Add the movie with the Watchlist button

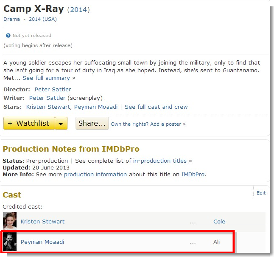pyautogui.click(x=29, y=124)
